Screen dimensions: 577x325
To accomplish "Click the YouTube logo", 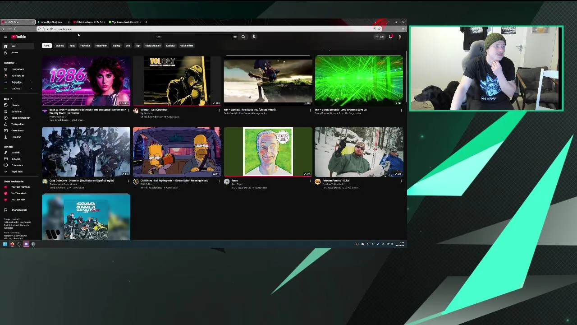I will click(19, 37).
